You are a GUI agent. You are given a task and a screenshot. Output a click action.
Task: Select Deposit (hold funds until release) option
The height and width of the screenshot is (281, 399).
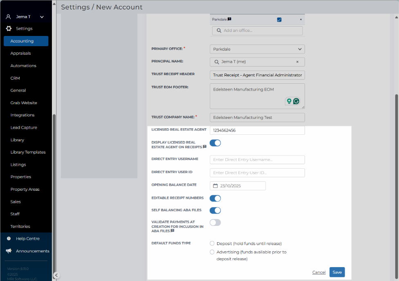point(212,243)
